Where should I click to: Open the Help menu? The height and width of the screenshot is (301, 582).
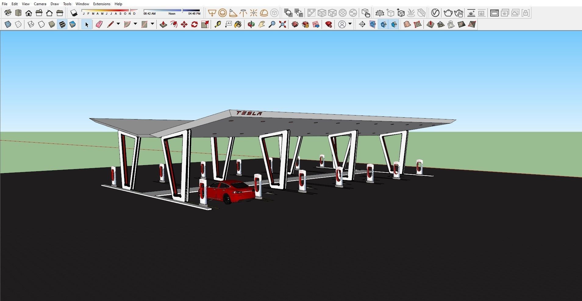(x=118, y=4)
